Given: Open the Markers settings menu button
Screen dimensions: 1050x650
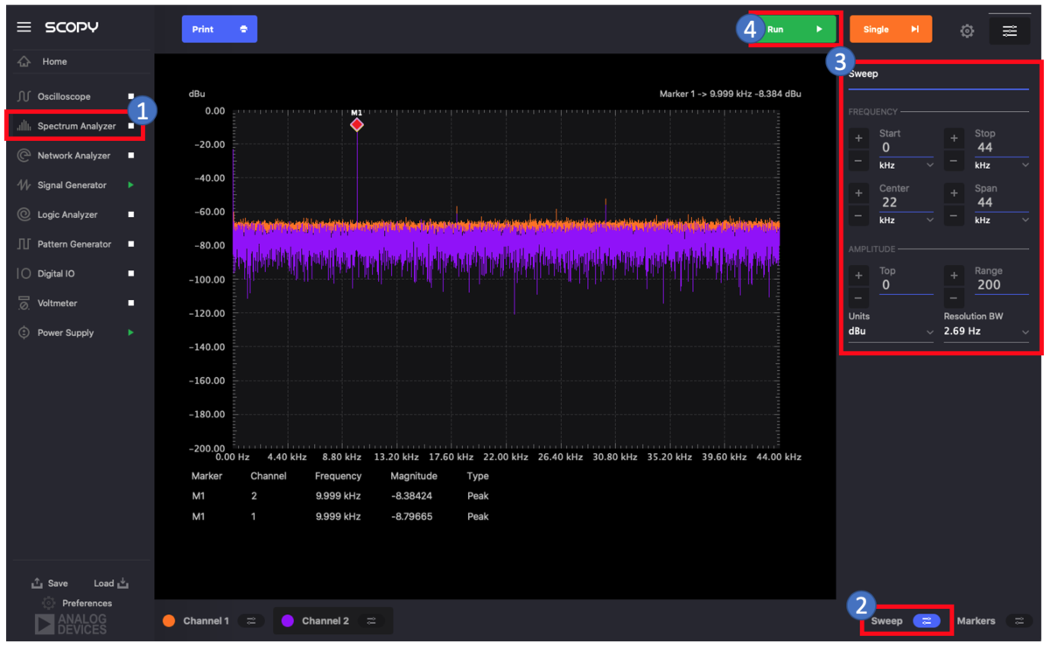Looking at the screenshot, I should pos(1019,621).
